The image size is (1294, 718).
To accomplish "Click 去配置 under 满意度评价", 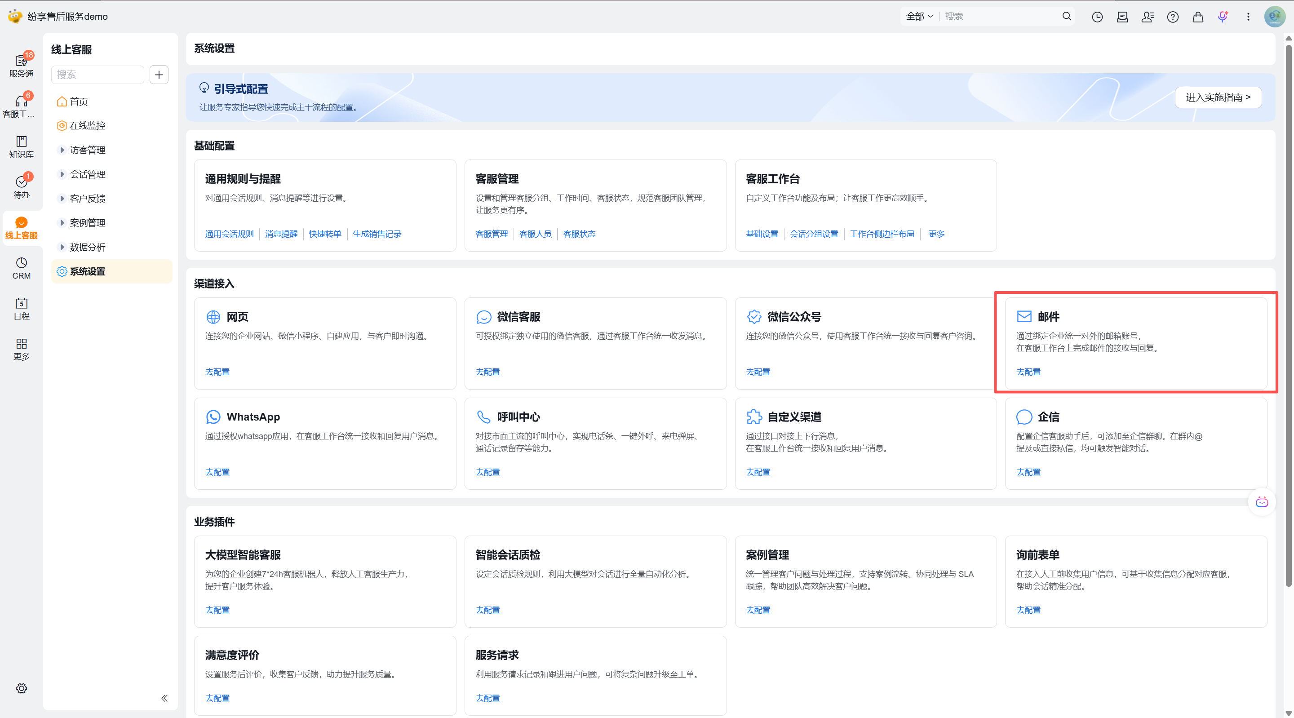I will click(217, 697).
